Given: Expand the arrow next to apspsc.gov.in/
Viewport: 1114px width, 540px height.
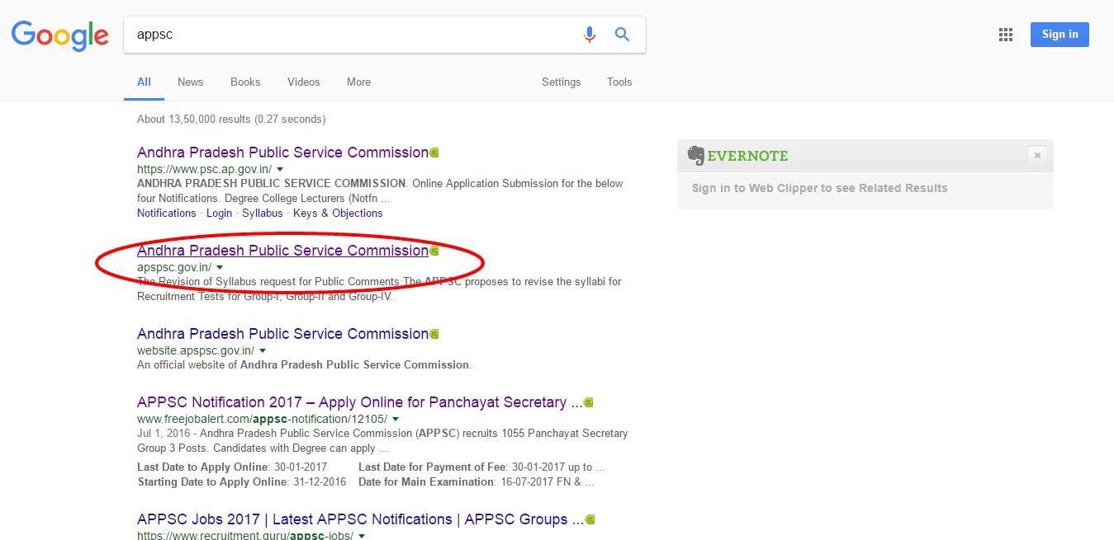Looking at the screenshot, I should 220,267.
